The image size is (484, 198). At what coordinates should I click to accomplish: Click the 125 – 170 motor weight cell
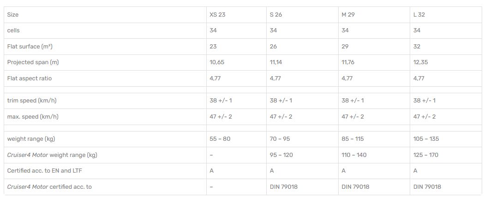[x=426, y=155]
